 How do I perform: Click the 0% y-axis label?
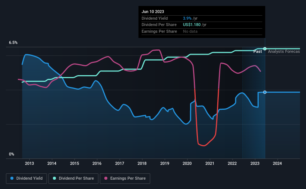tap(12, 154)
